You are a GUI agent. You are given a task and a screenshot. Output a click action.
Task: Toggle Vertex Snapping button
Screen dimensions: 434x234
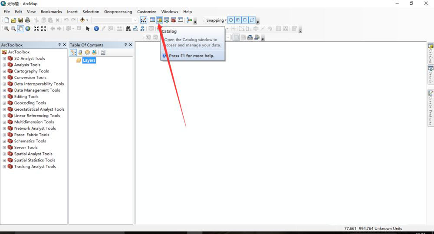pyautogui.click(x=245, y=20)
